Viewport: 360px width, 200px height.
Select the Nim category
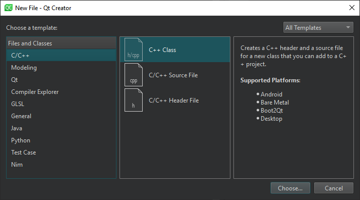point(62,165)
